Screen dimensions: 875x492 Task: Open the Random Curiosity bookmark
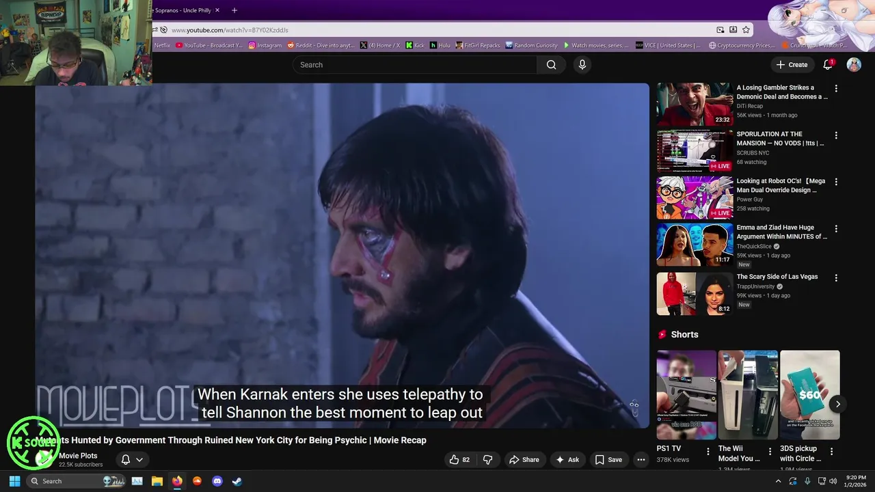[532, 46]
